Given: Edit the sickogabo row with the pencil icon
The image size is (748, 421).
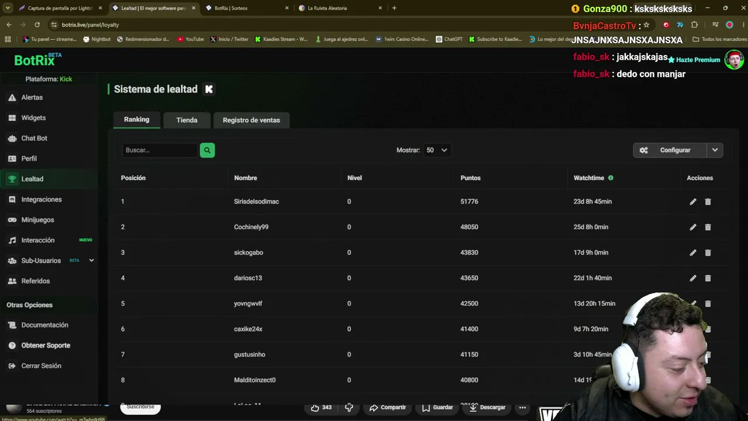Looking at the screenshot, I should 692,253.
